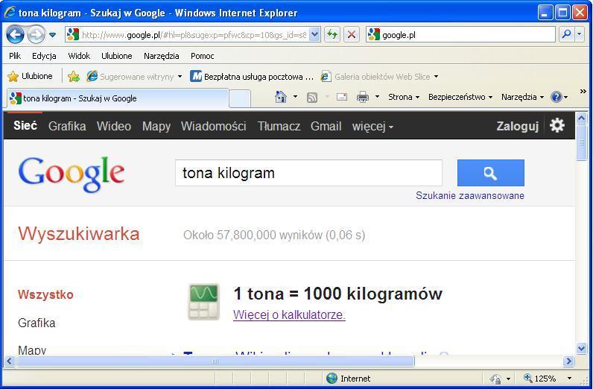Viewport: 593px width, 389px height.
Task: Expand command bar overflow chevron
Action: click(x=583, y=92)
